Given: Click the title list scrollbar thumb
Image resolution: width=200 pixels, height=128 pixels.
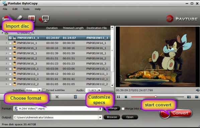Looking at the screenshot, I should pos(112,50).
